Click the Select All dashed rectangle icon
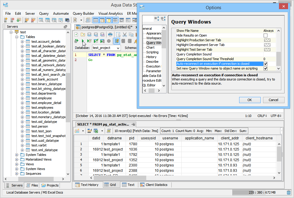 [x=118, y=34]
